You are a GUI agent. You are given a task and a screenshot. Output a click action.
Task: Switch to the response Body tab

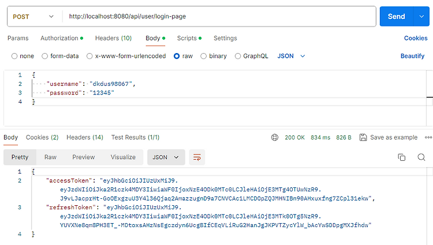point(11,137)
